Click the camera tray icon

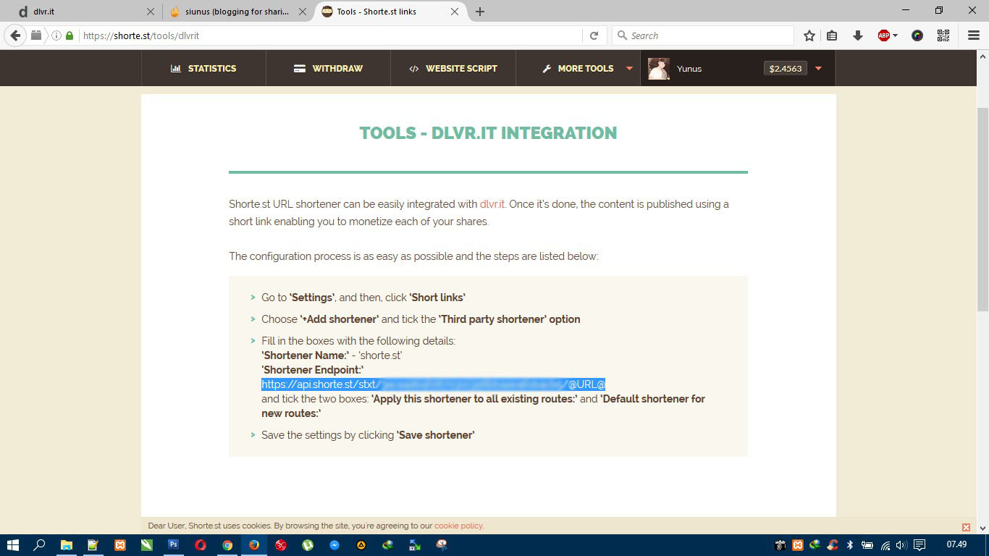[780, 545]
